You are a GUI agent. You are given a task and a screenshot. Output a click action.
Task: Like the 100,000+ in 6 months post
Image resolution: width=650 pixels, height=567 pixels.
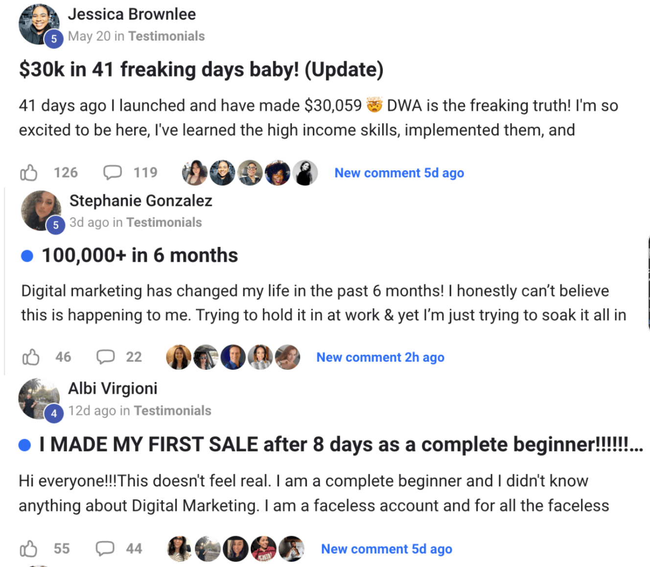[31, 357]
